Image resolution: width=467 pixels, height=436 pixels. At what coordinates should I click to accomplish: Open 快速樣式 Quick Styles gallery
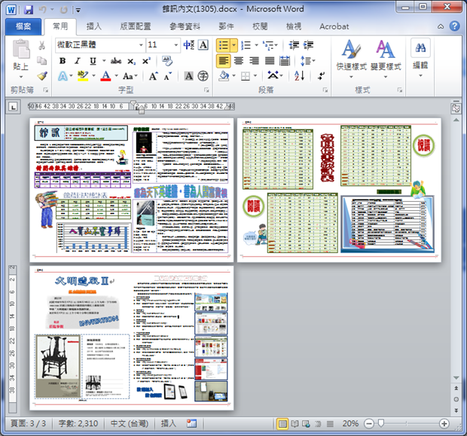tap(351, 59)
